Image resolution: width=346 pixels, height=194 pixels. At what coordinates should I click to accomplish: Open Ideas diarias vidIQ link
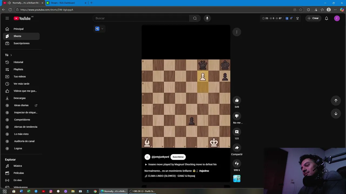tap(21, 105)
